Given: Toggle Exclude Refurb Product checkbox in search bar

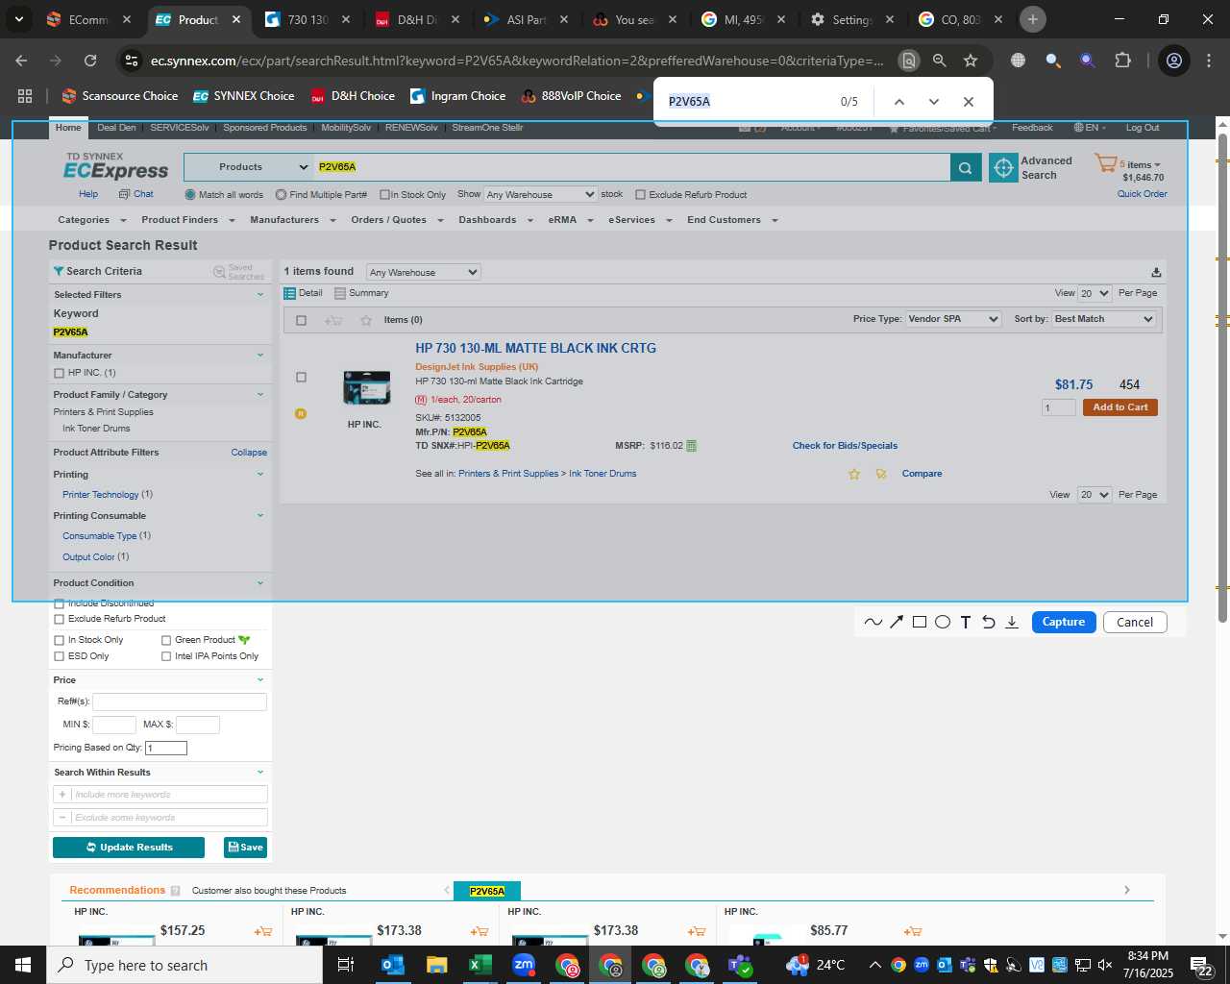Looking at the screenshot, I should coord(640,195).
